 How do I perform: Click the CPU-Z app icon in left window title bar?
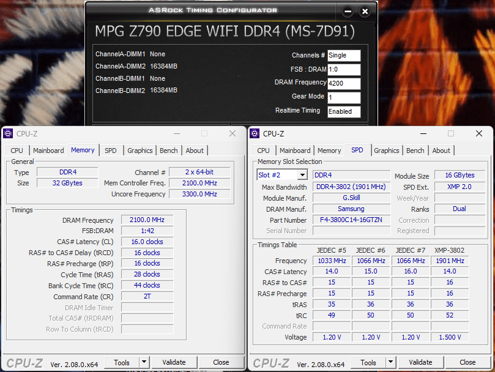pos(8,133)
